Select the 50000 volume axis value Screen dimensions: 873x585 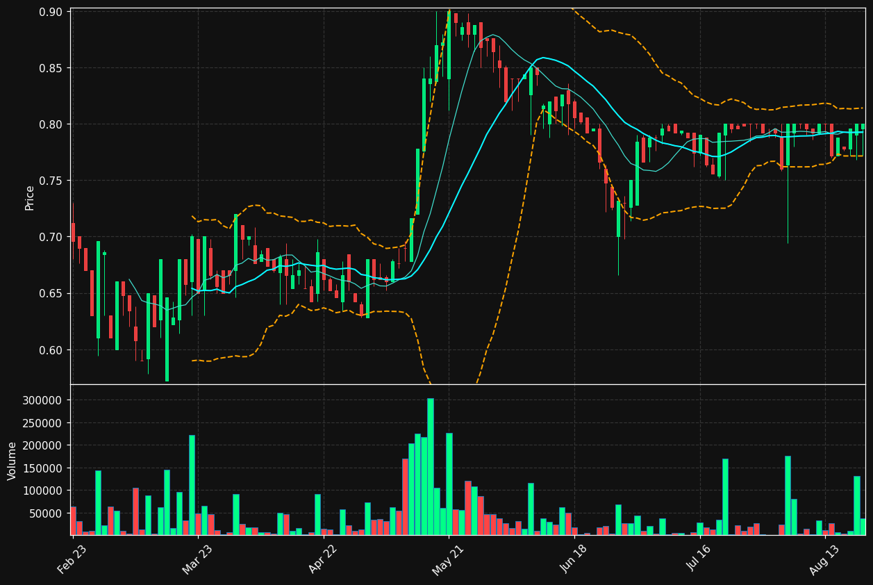click(x=47, y=513)
